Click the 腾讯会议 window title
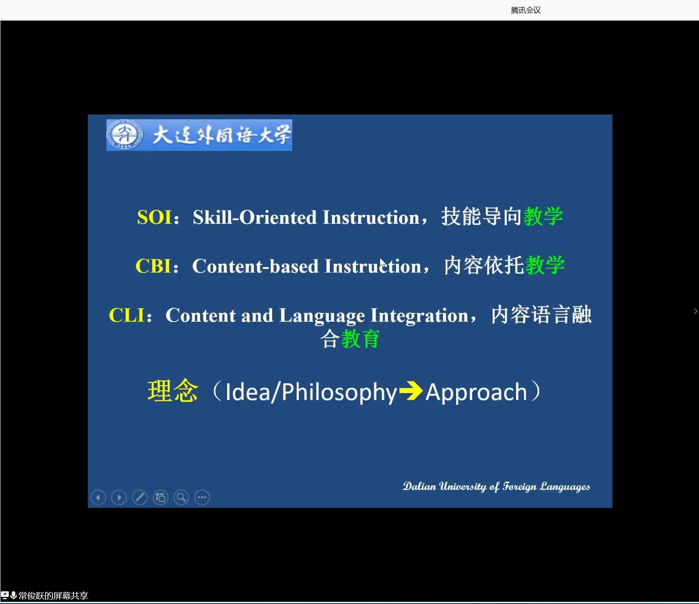This screenshot has height=604, width=699. pyautogui.click(x=526, y=10)
